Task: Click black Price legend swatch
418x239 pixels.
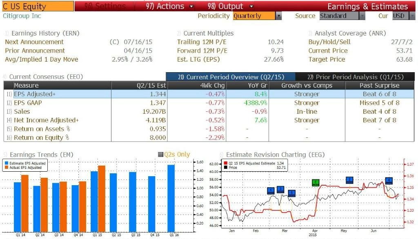Action: (x=226, y=168)
